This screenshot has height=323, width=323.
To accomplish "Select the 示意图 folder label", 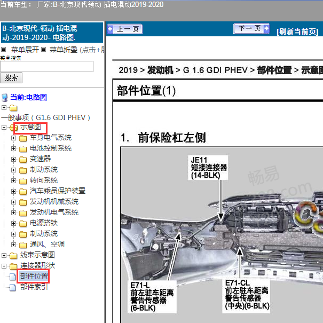I will (30, 127).
